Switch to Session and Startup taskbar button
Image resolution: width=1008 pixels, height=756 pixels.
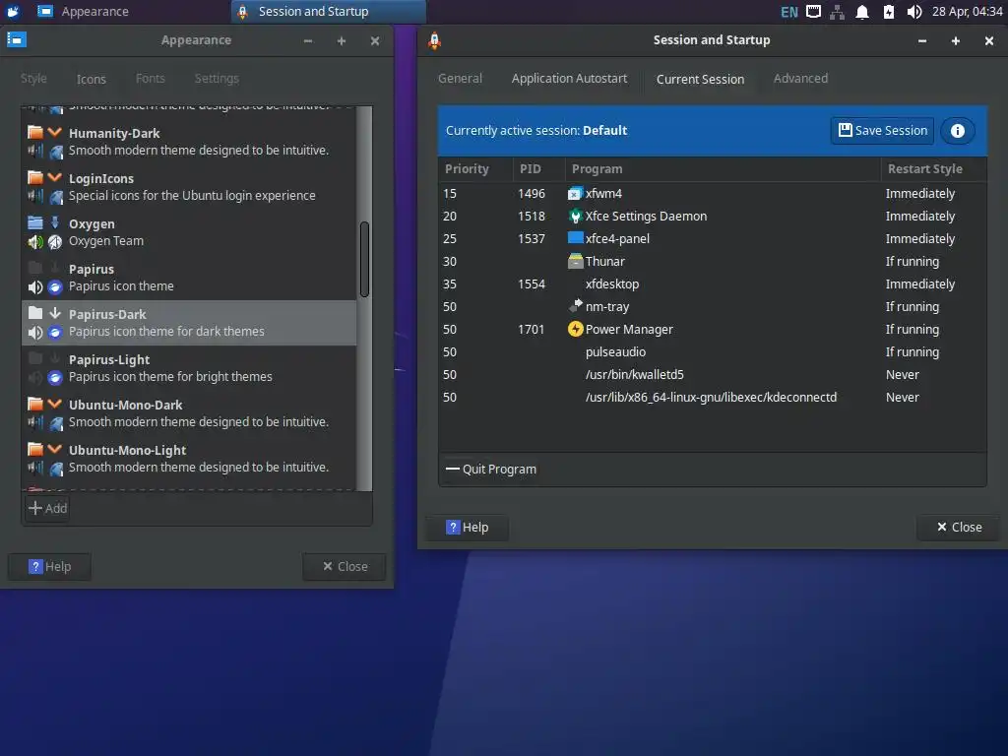click(x=328, y=12)
